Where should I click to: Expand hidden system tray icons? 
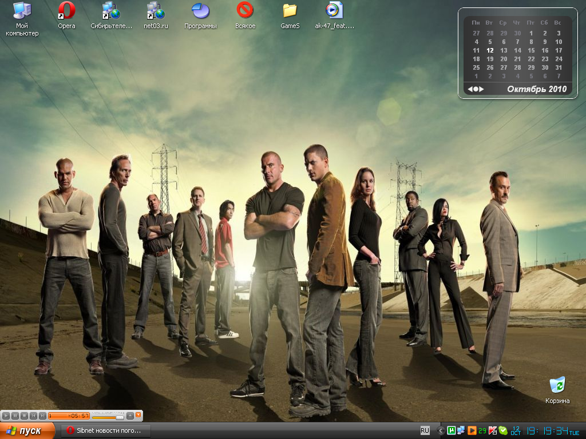coord(441,430)
